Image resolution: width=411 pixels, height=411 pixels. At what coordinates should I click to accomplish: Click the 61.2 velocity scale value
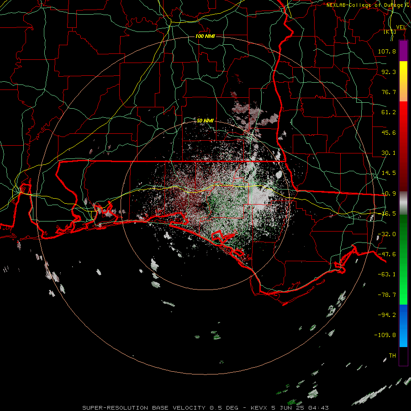(389, 112)
